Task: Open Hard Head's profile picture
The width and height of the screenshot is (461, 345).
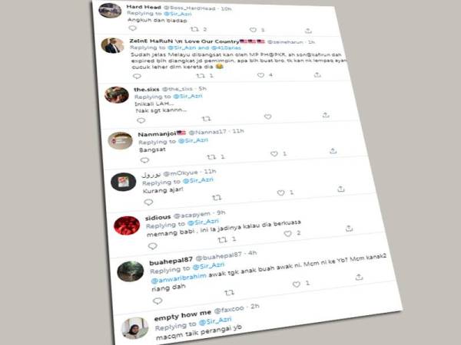Action: click(110, 11)
